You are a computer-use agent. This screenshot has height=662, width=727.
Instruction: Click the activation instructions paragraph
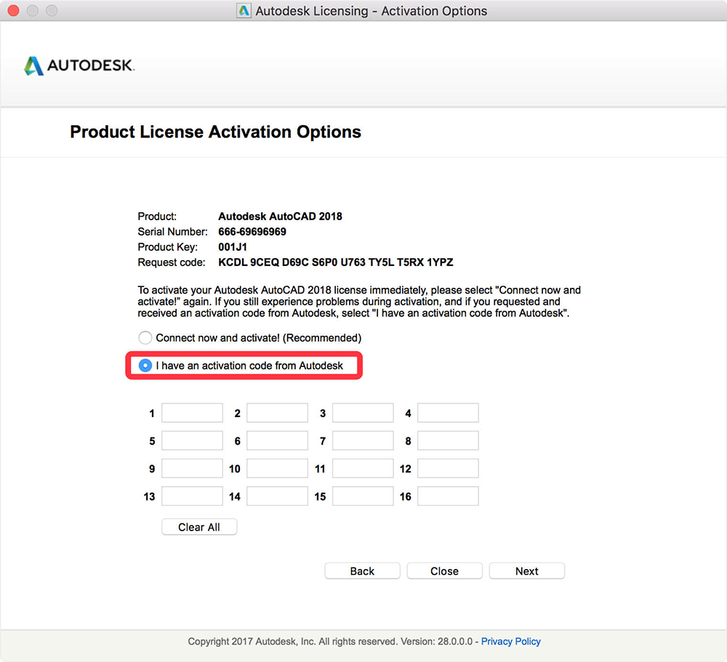359,302
